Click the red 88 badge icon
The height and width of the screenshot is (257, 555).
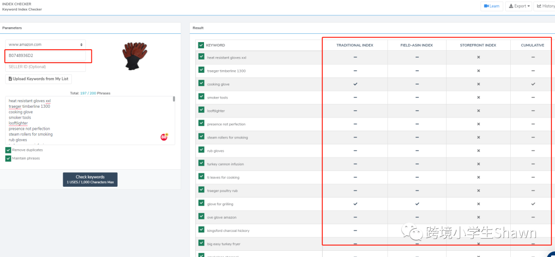[164, 137]
